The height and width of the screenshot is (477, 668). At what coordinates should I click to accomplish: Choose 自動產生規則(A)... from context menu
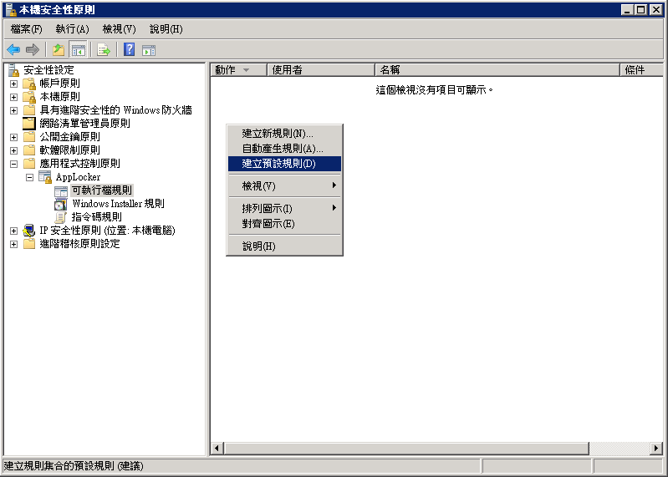pyautogui.click(x=284, y=149)
